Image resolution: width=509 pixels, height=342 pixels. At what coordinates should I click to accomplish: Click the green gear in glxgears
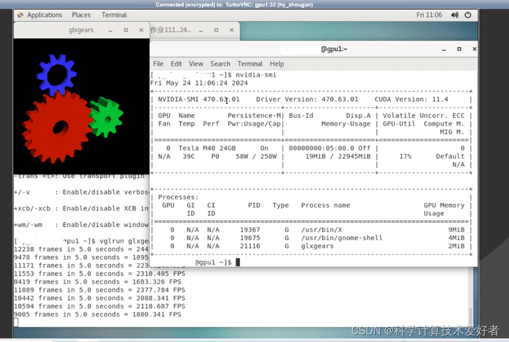point(106,117)
